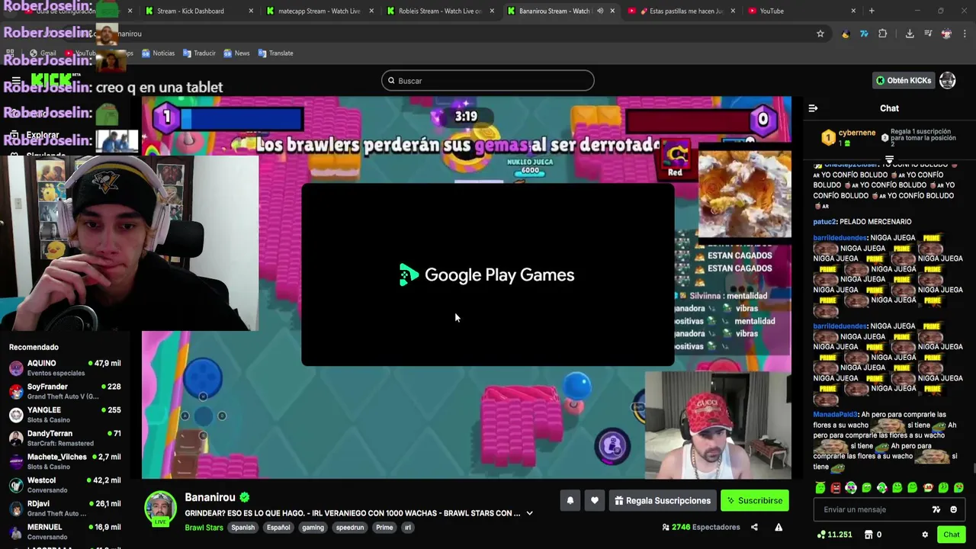Turn on notifications with the bell icon
The width and height of the screenshot is (976, 549).
tap(570, 501)
